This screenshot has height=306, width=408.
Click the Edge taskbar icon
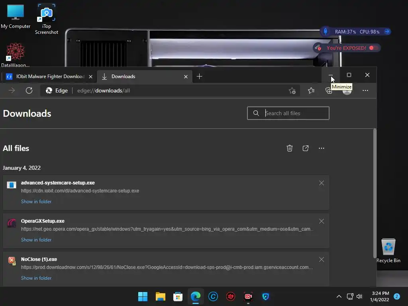click(195, 296)
